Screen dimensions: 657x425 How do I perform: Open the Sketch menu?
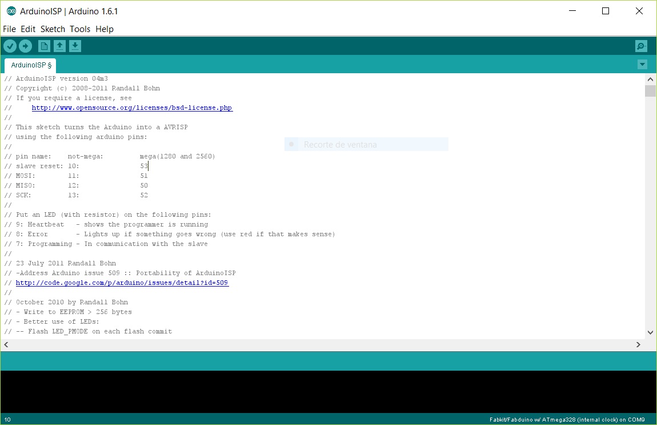click(x=53, y=29)
